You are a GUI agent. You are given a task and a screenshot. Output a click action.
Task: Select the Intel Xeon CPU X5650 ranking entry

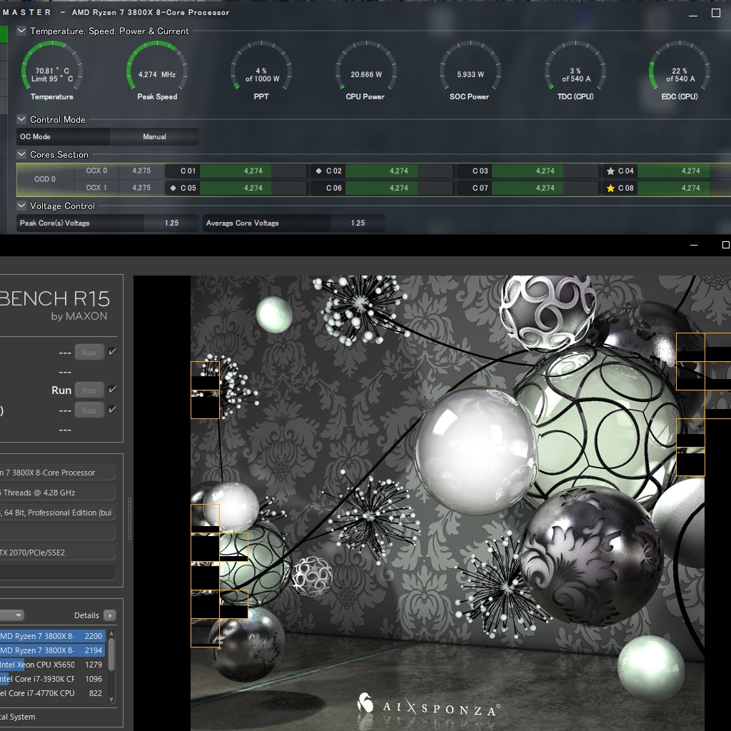point(43,665)
